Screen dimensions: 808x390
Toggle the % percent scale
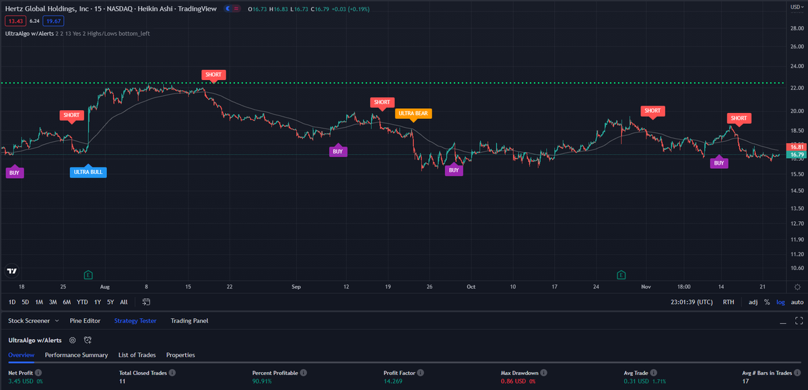coord(766,303)
